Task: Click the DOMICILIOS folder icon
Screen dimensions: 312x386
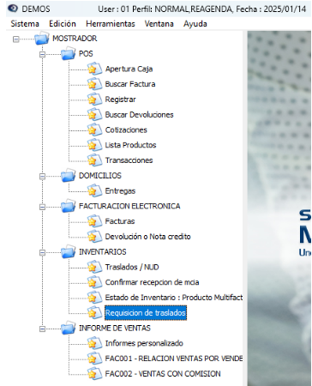Action: (69, 176)
